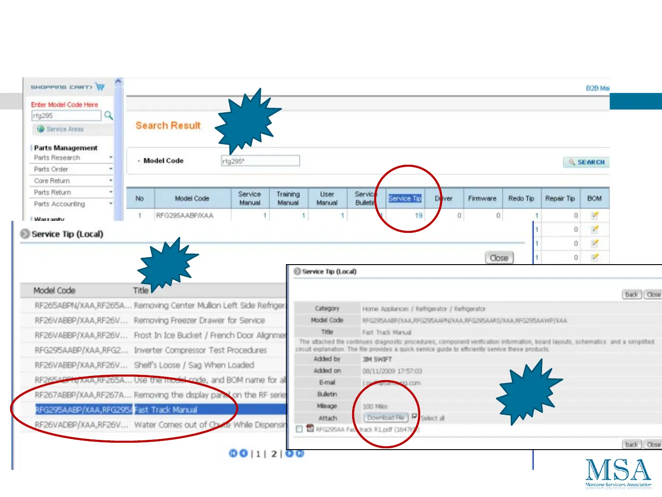Click the PDF icon for RFG295AA attachment
The height and width of the screenshot is (497, 662).
[310, 429]
